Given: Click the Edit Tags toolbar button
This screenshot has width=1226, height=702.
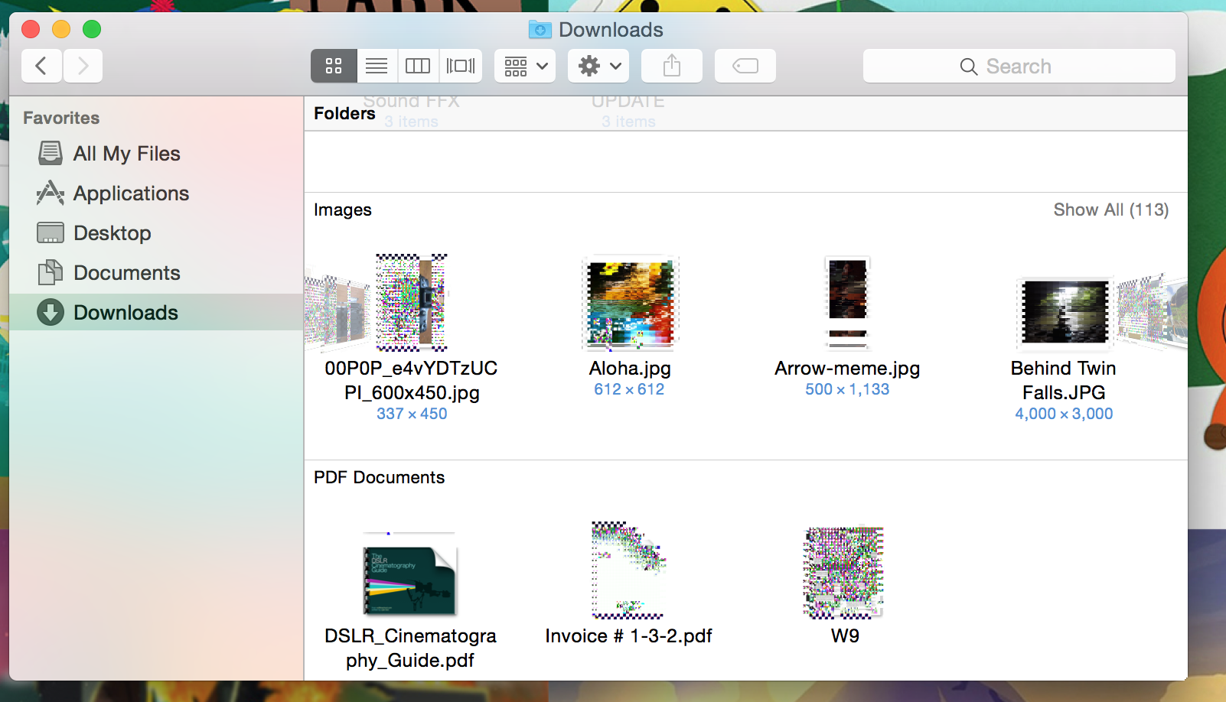Looking at the screenshot, I should pos(745,66).
